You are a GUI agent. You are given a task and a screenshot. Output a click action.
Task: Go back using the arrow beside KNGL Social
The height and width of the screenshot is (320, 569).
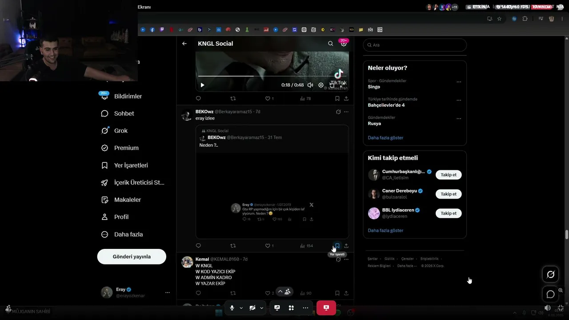(184, 44)
